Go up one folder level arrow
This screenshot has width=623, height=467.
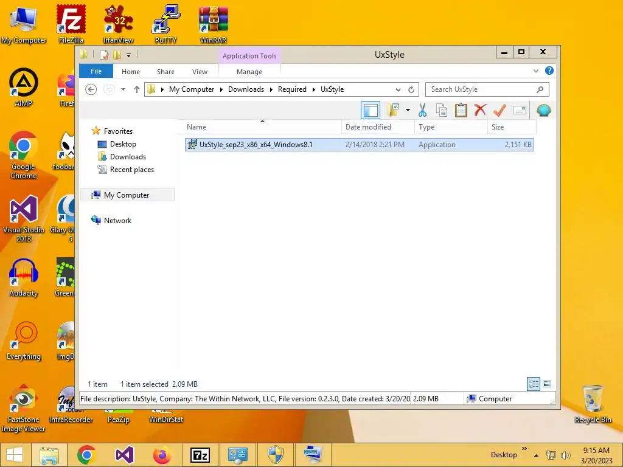pos(137,89)
